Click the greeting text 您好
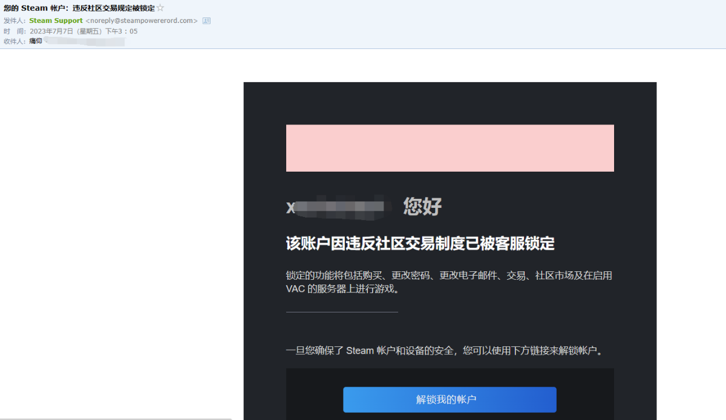Viewport: 726px width, 420px height. pyautogui.click(x=422, y=207)
